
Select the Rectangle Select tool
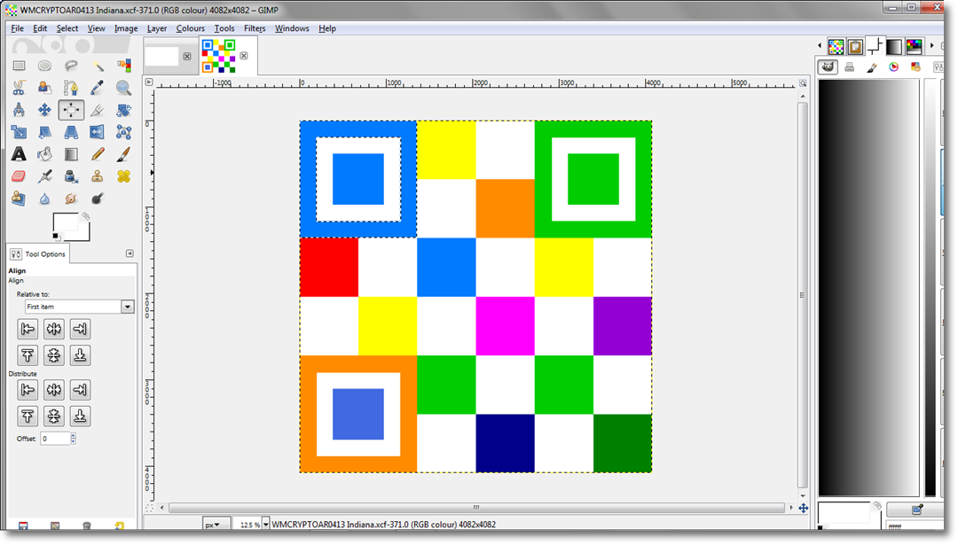point(19,66)
